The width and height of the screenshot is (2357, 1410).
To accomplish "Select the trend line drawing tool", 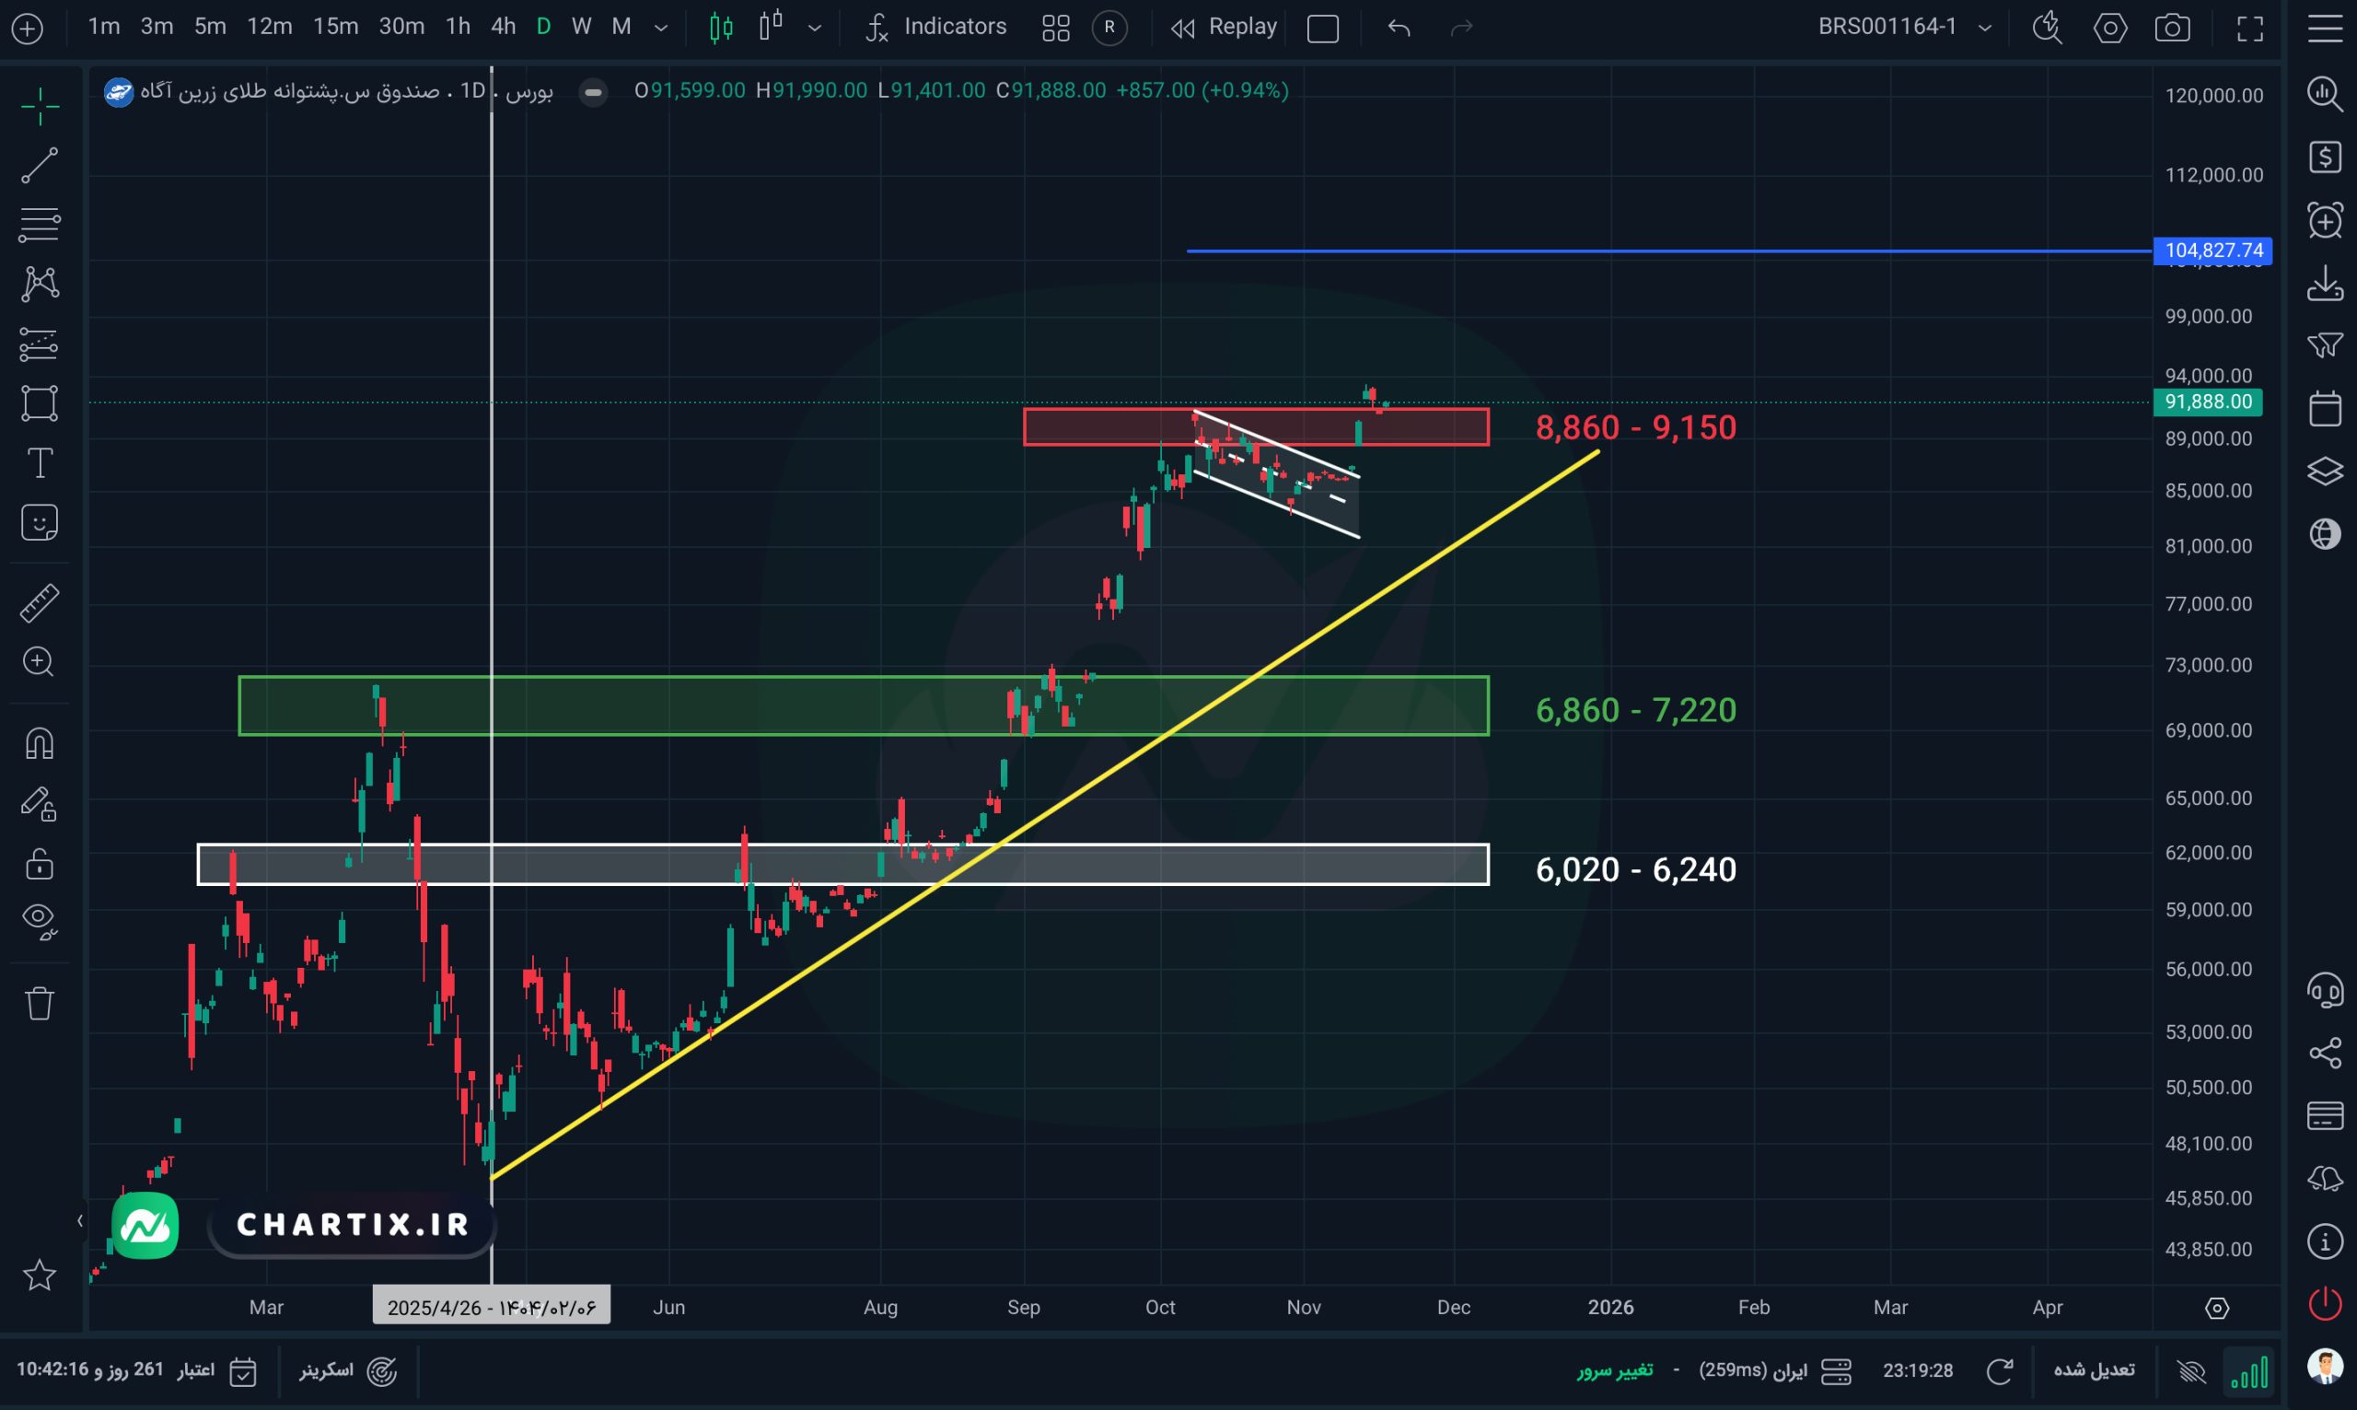I will 39,166.
